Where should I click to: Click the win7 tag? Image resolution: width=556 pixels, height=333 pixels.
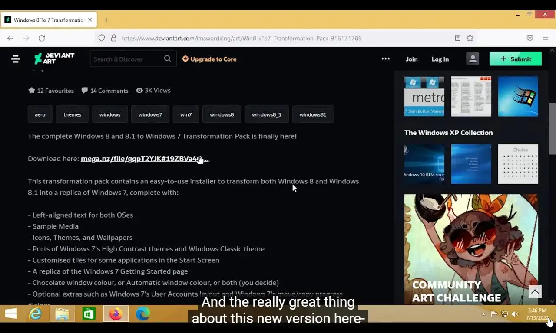pyautogui.click(x=186, y=114)
